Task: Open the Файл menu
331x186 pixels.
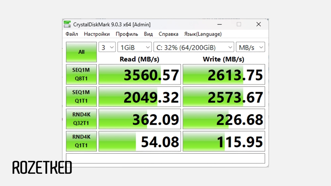Action: [71, 34]
